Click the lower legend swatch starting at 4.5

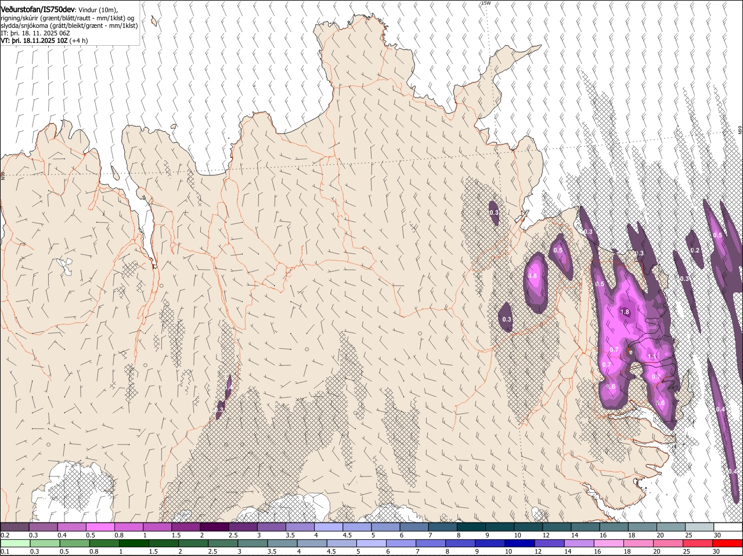point(341,543)
